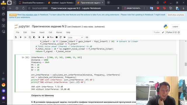Bookmark this page icon

tap(118, 8)
